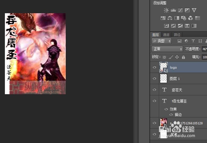Add an Exposure adjustment layer
Image resolution: width=207 pixels, height=143 pixels.
(187, 10)
